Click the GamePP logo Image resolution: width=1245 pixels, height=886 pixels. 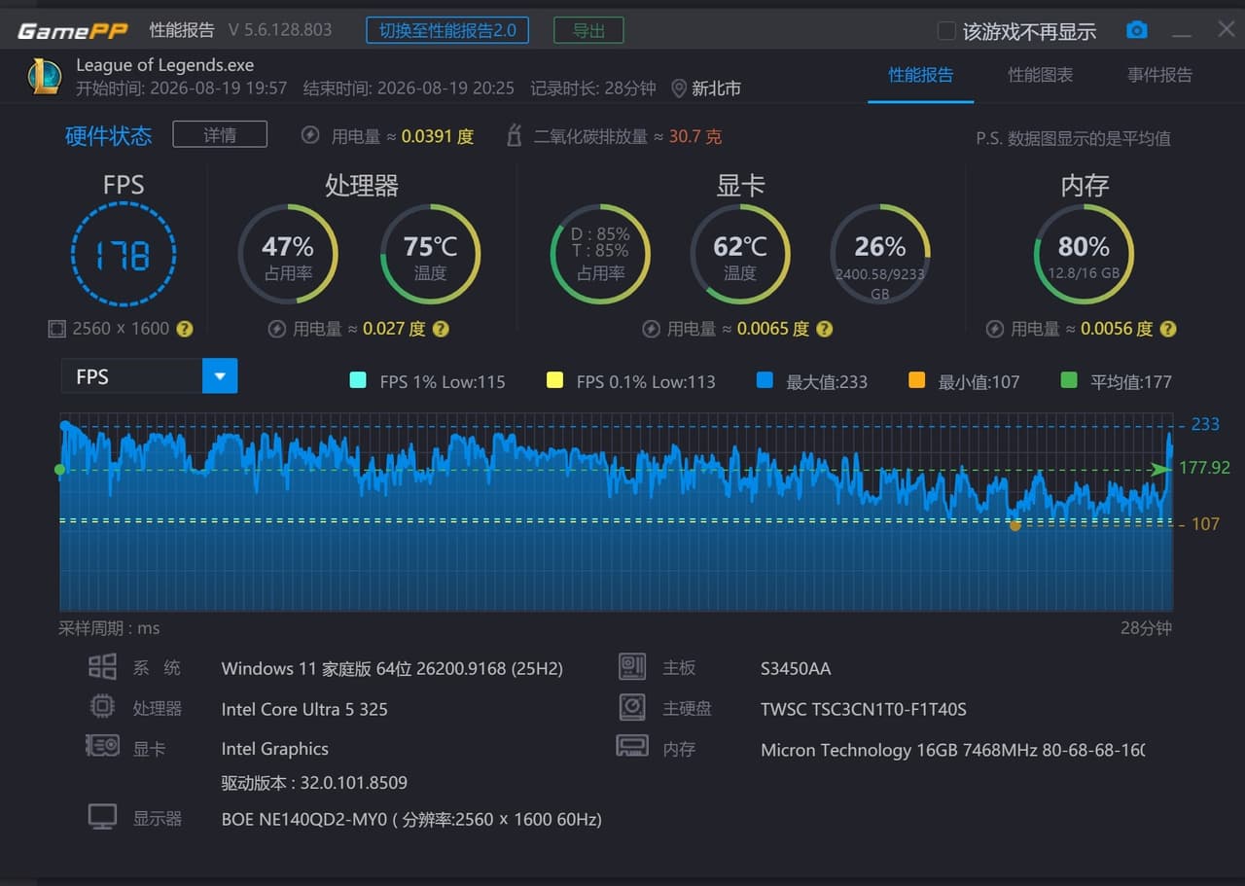pyautogui.click(x=73, y=30)
